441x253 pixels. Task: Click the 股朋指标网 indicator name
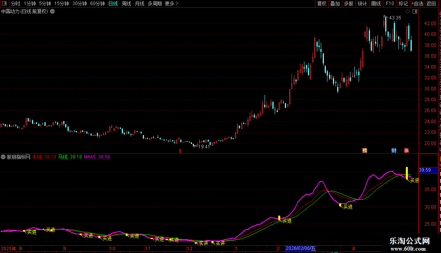19,157
